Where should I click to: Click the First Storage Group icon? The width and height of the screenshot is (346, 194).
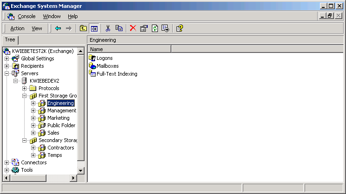[33, 96]
